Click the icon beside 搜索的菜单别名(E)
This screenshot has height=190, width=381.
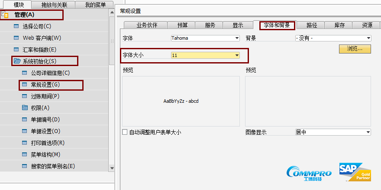[x=25, y=166]
